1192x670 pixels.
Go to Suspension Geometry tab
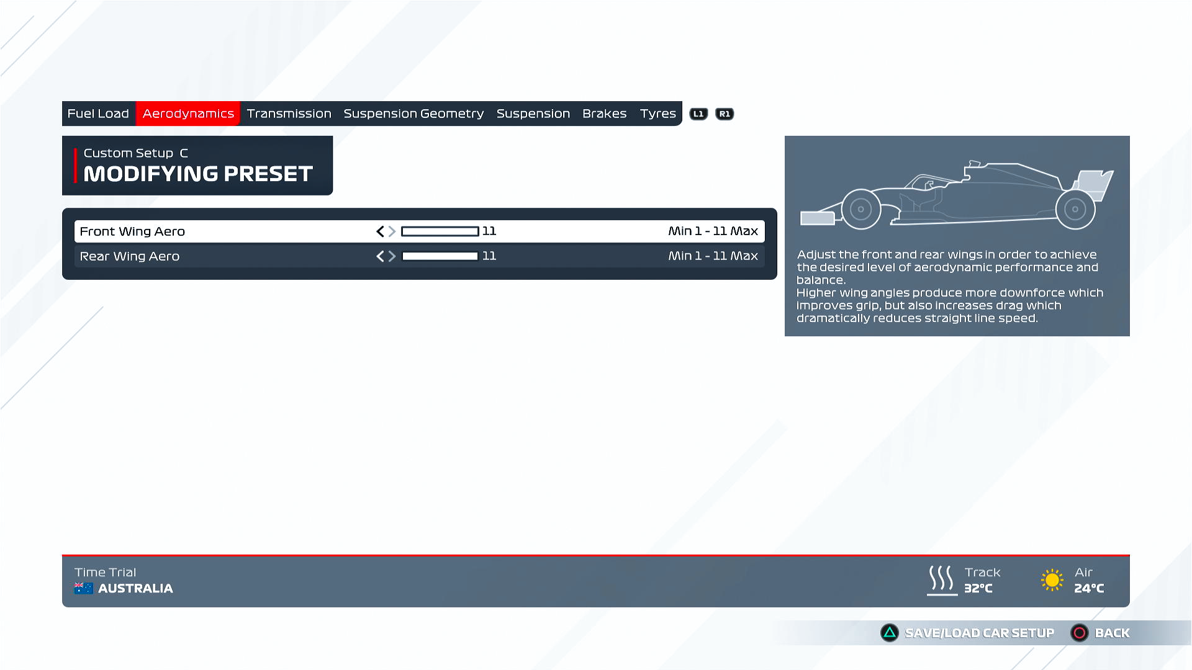(x=413, y=114)
